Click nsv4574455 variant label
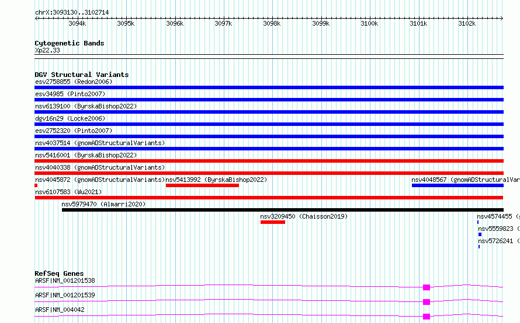 coord(498,216)
